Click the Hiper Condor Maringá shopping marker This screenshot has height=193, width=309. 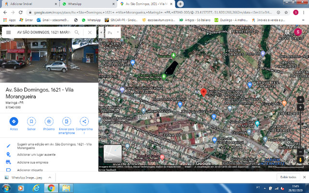(180, 104)
